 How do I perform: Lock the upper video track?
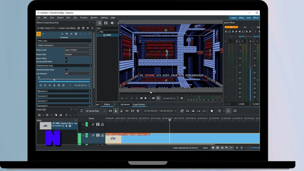point(102,124)
